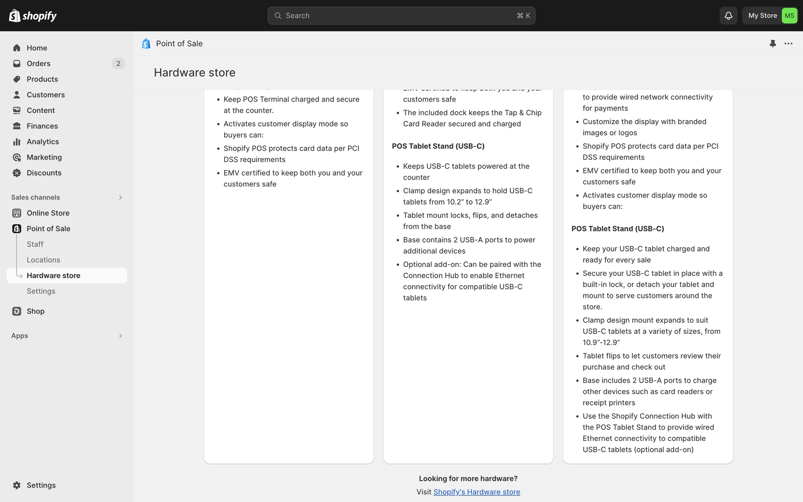Select Staff under Point of Sale

tap(35, 244)
